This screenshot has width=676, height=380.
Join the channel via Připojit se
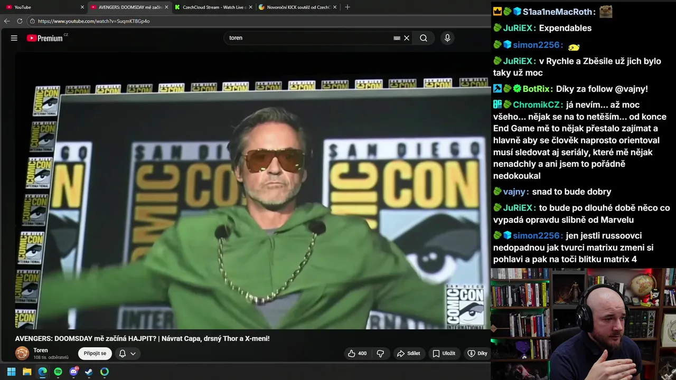coord(95,354)
